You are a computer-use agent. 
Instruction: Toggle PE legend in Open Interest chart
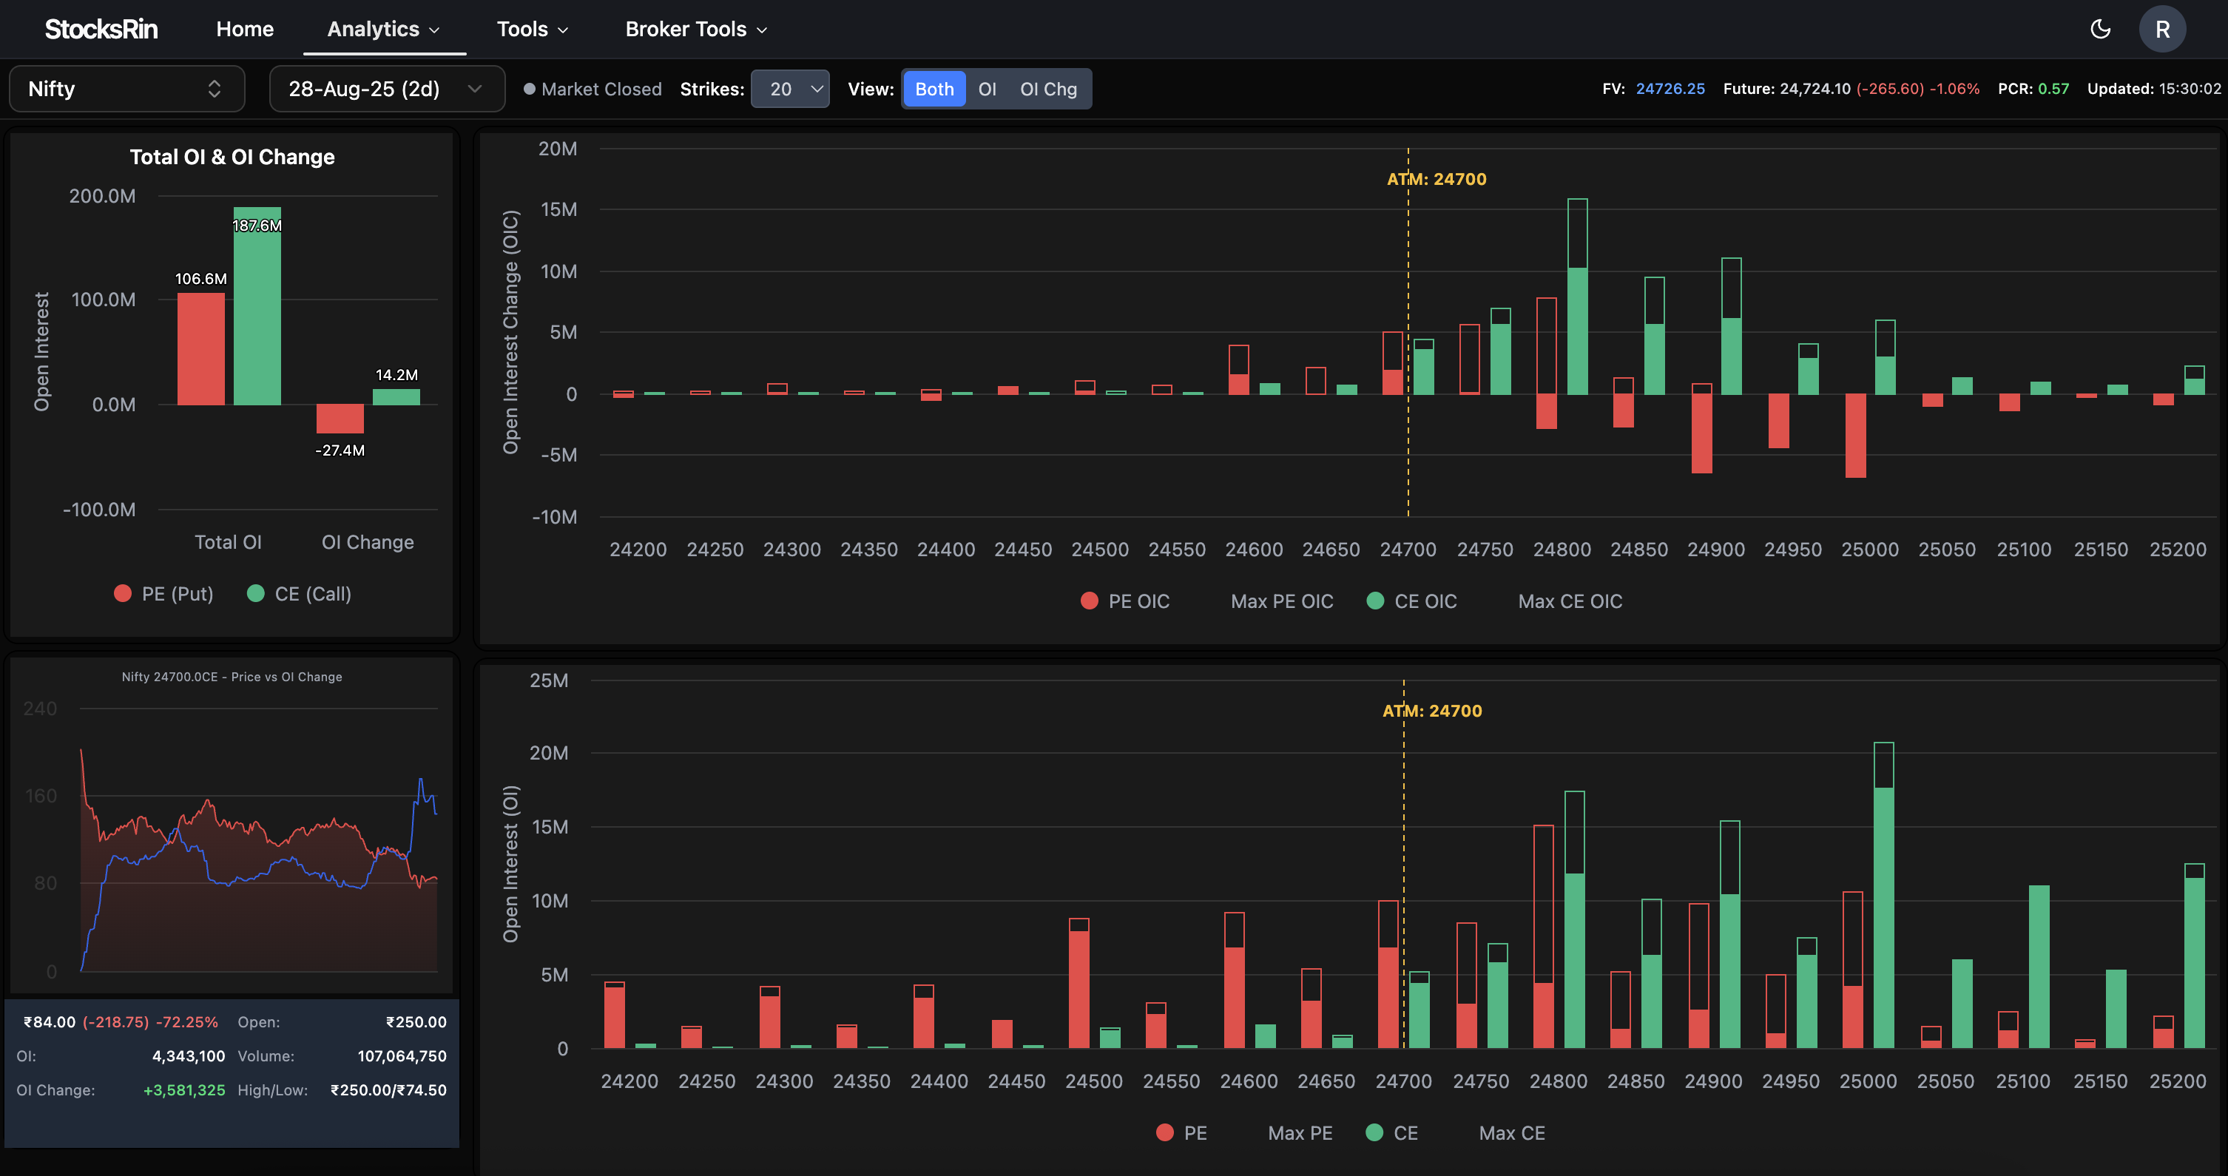point(1181,1133)
